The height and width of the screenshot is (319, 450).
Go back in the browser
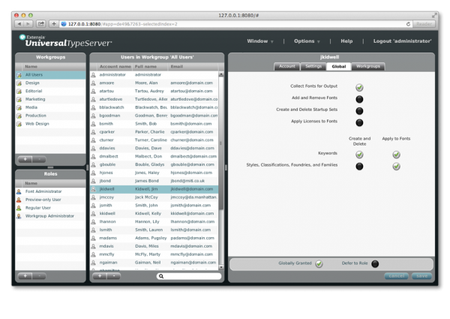pyautogui.click(x=19, y=24)
